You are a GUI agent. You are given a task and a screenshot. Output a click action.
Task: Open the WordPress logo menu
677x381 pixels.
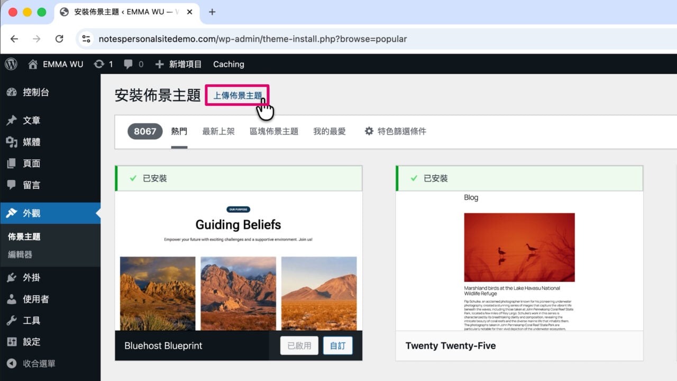coord(11,64)
